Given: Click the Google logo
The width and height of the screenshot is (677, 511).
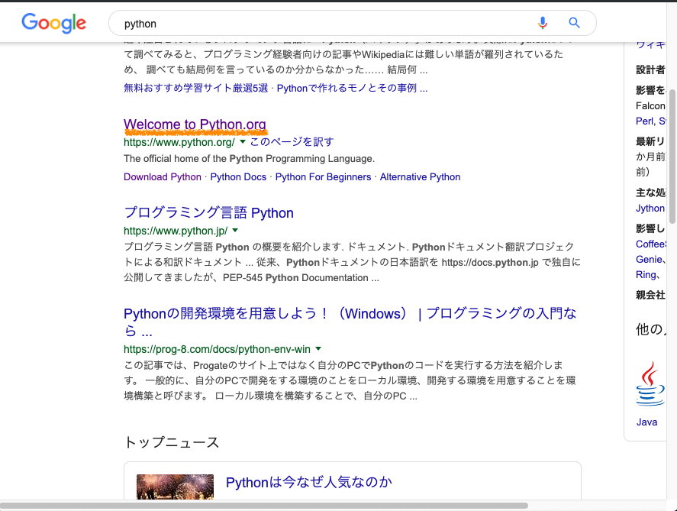Looking at the screenshot, I should [x=53, y=23].
